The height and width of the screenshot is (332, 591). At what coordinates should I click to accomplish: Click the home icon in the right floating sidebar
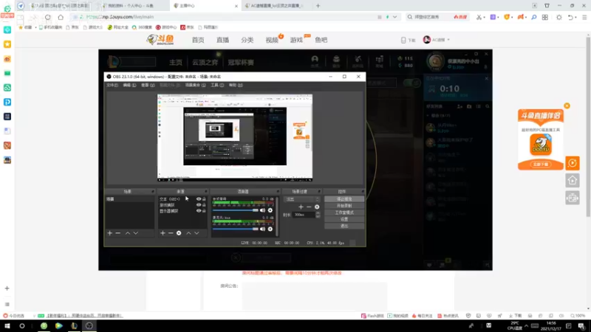click(x=573, y=181)
